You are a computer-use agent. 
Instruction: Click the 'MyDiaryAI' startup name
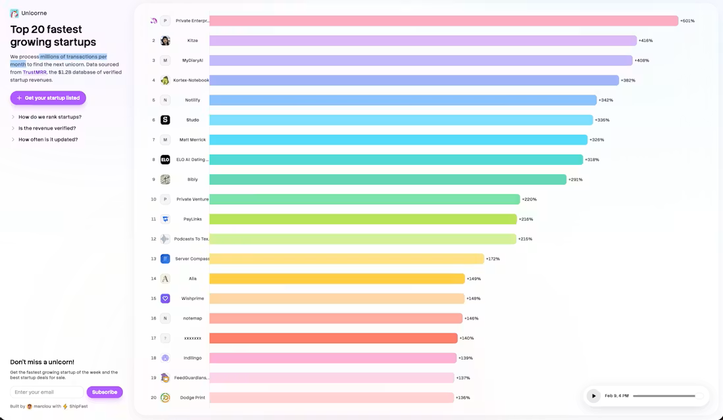[193, 60]
